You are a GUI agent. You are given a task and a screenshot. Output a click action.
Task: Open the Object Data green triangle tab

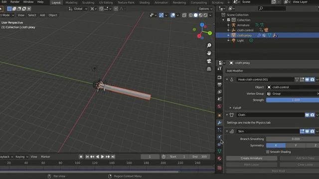coord(219,151)
